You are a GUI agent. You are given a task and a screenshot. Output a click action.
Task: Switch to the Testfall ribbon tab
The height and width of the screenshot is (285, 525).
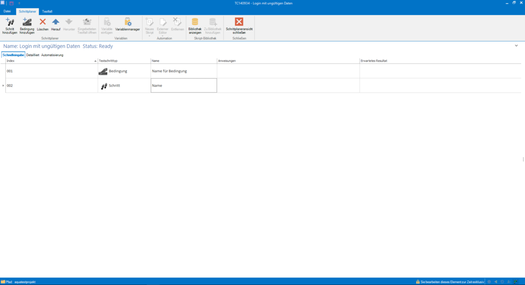[x=47, y=11]
